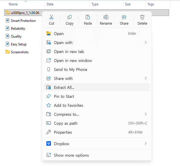Select the Screenshots folder name
This screenshot has width=180, height=167.
pos(20,52)
